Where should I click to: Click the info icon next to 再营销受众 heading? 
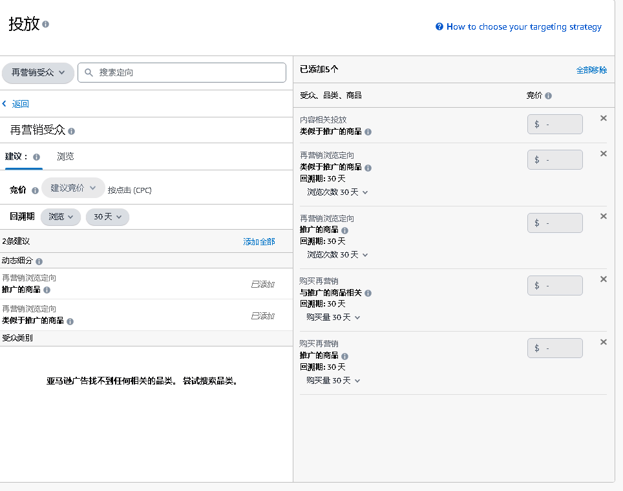(71, 131)
